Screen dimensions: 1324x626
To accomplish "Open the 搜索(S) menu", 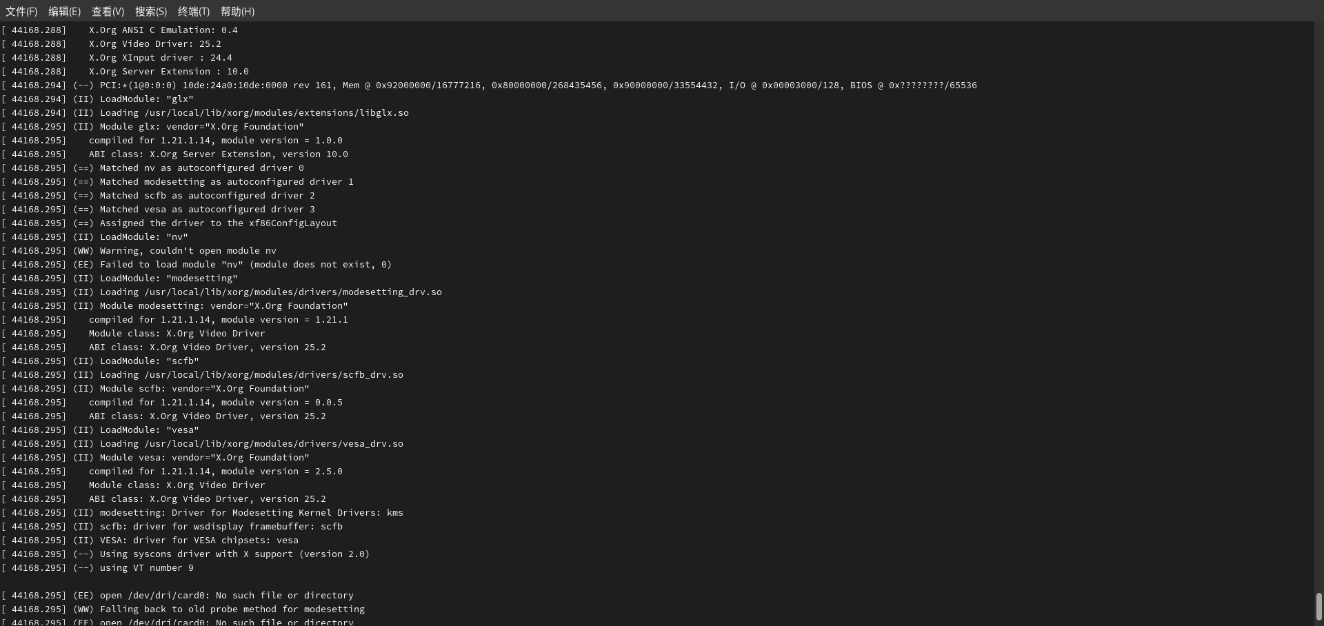I will pos(150,11).
